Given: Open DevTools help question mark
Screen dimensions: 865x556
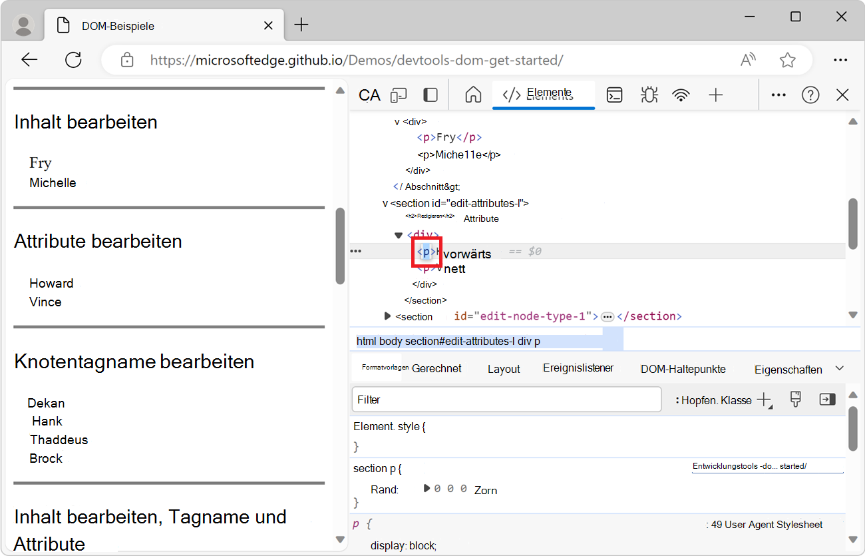Looking at the screenshot, I should (x=810, y=95).
